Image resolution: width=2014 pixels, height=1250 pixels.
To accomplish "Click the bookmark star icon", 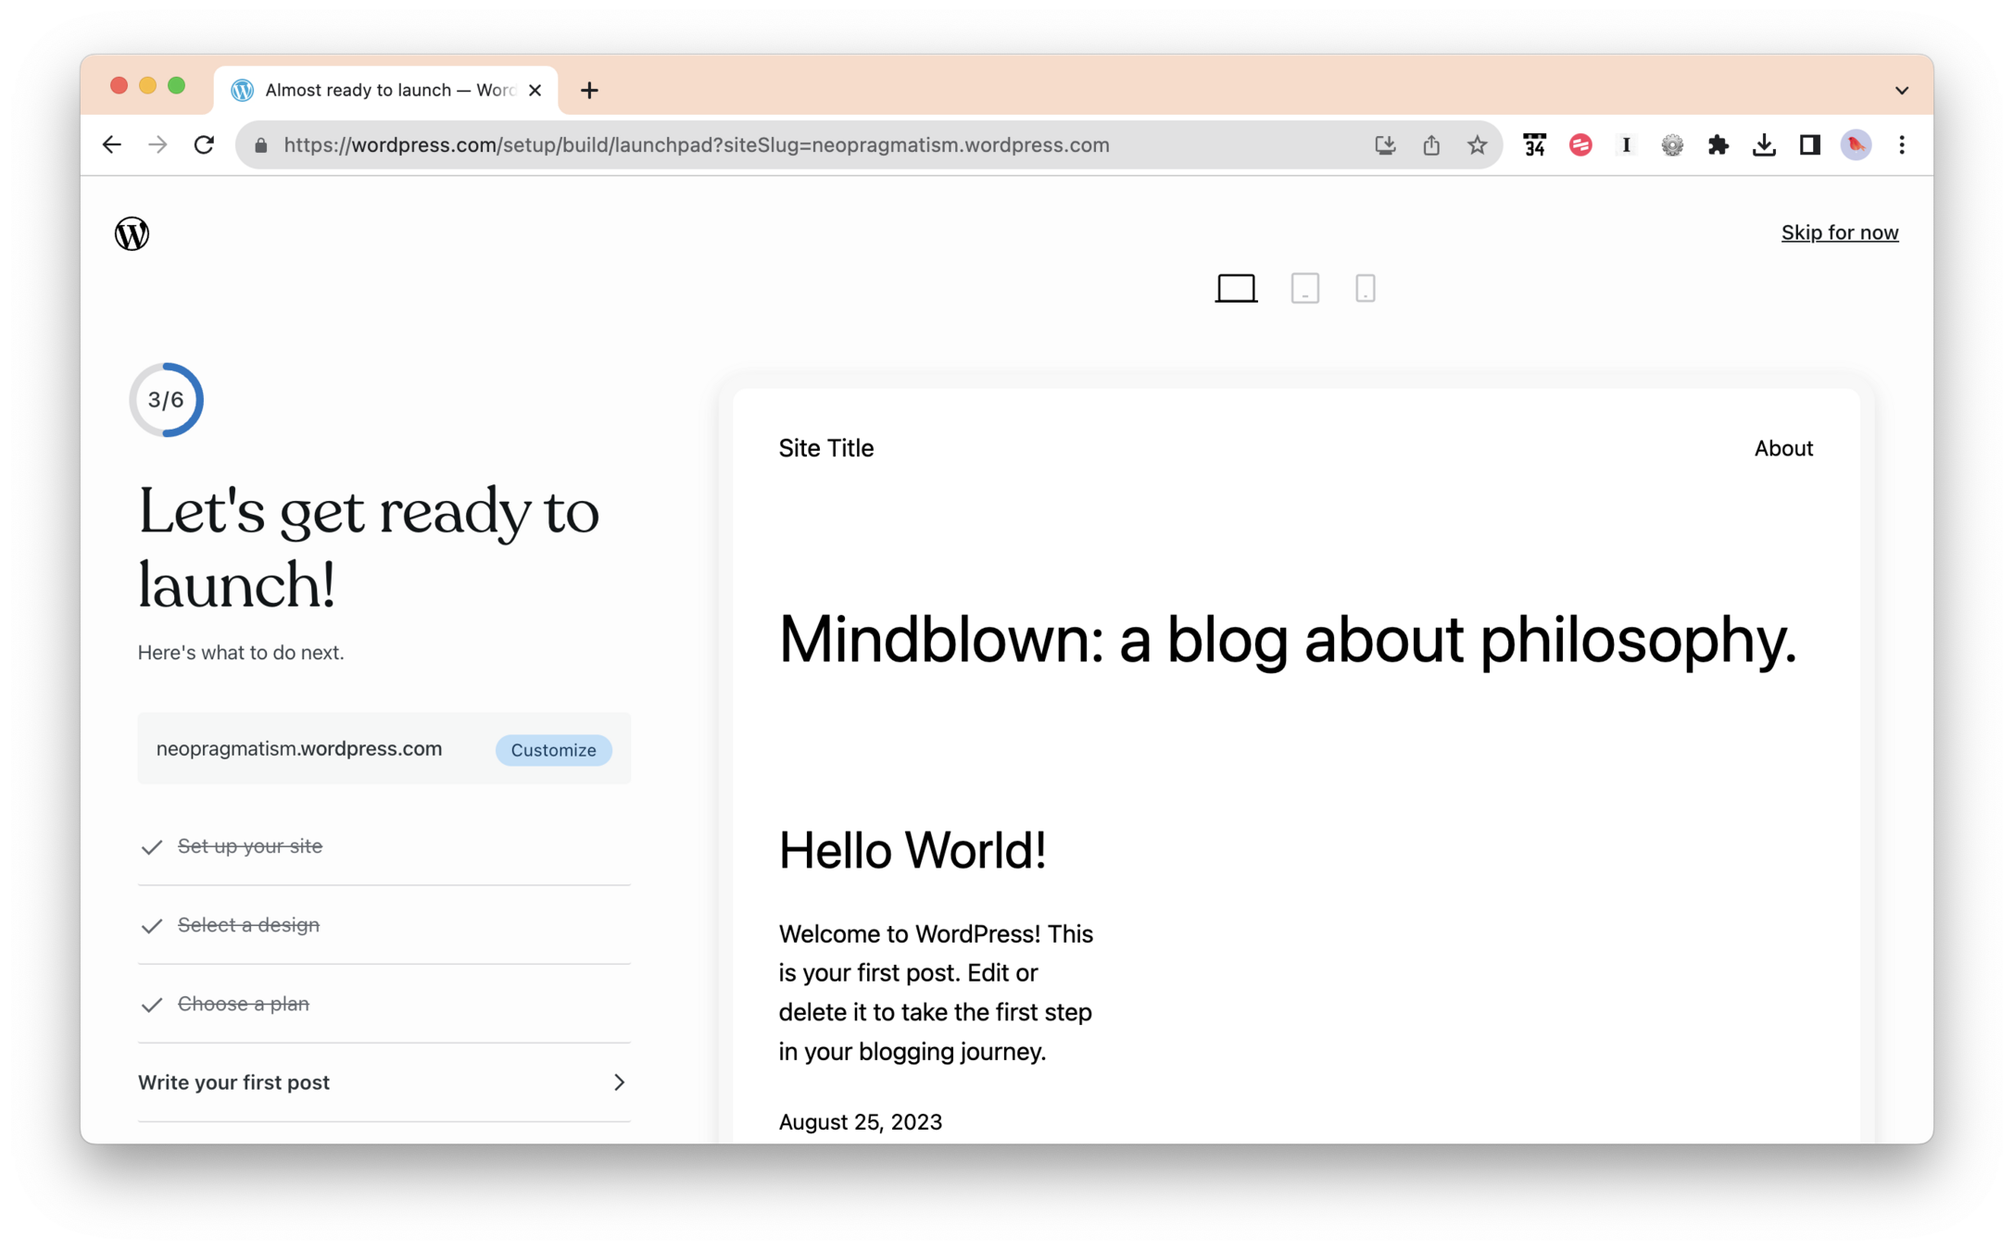I will click(x=1477, y=145).
